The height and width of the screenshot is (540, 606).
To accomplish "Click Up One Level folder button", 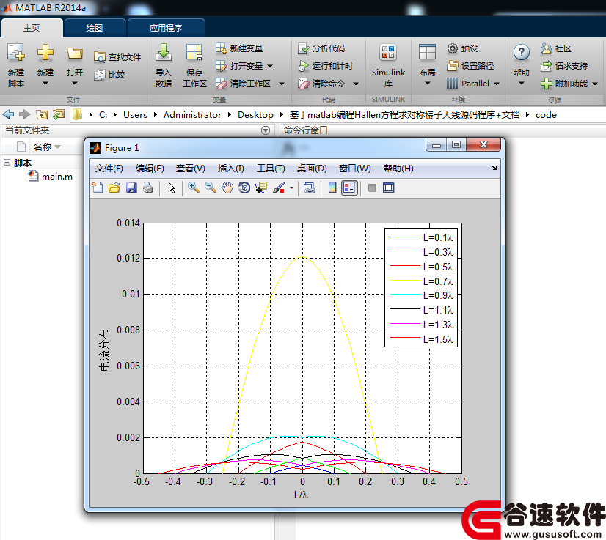I will coord(42,114).
